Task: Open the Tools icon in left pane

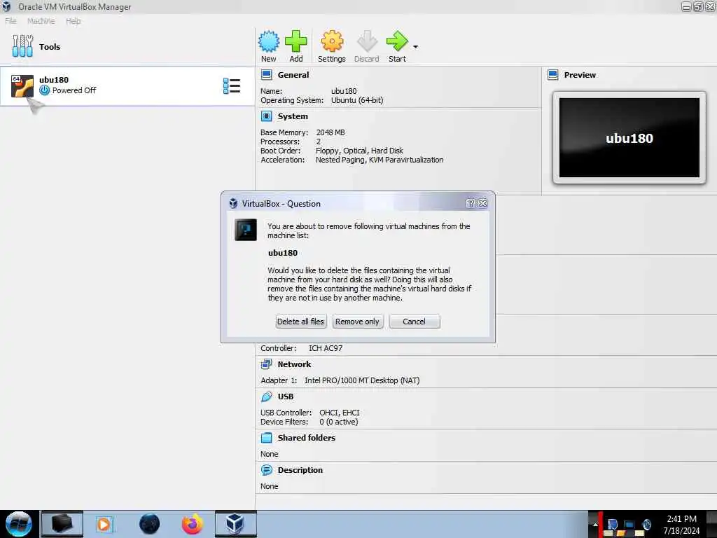Action: [22, 46]
